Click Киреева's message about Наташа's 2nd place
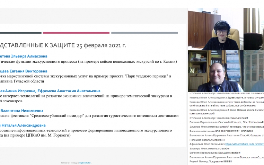 pyautogui.click(x=227, y=112)
